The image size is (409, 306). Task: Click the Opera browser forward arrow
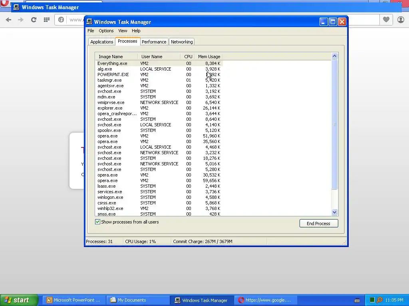coord(21,20)
